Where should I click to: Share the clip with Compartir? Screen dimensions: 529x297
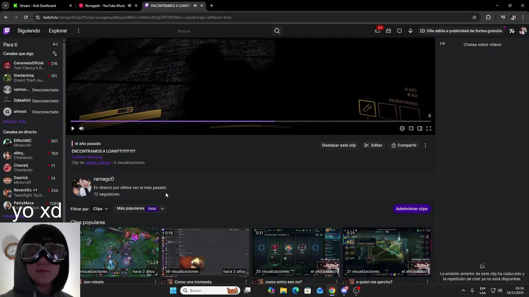point(404,145)
